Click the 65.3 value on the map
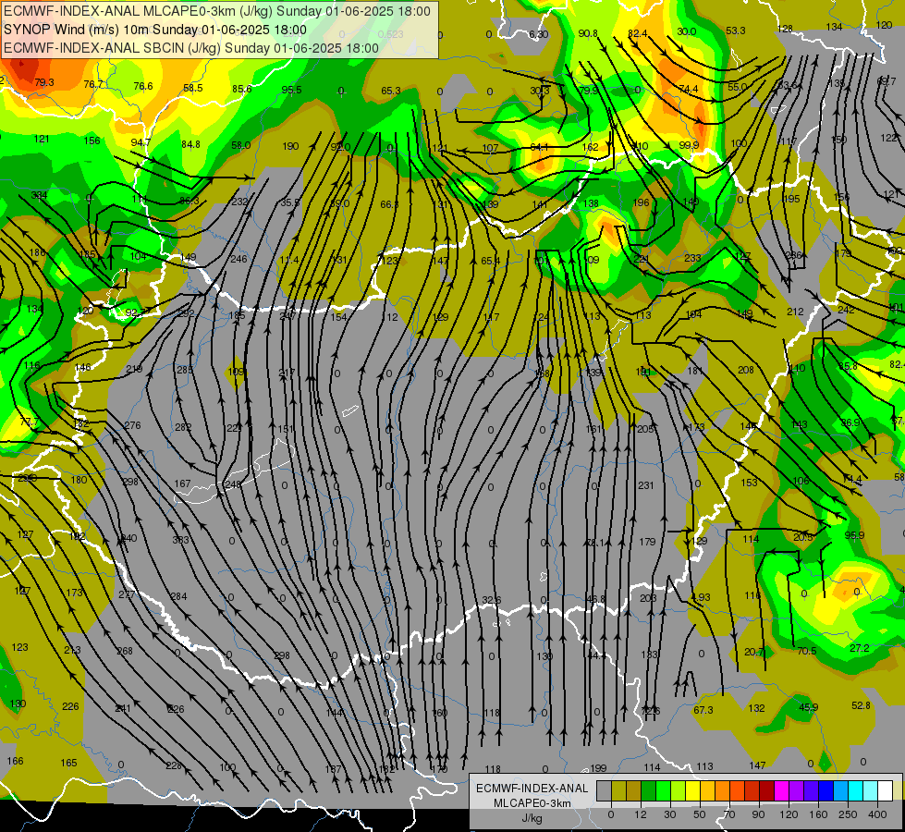 tap(391, 91)
